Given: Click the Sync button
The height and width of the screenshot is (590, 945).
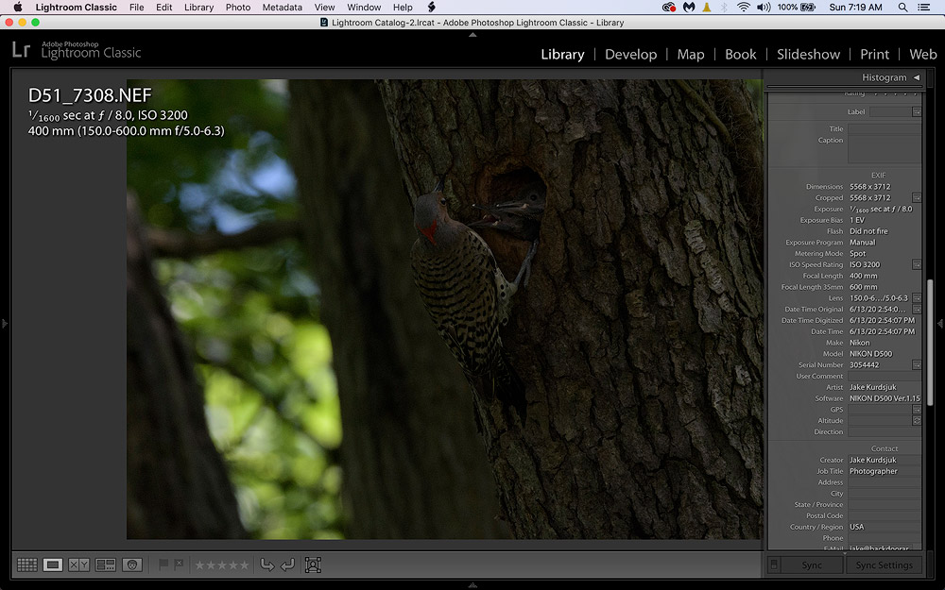Looking at the screenshot, I should pos(812,565).
